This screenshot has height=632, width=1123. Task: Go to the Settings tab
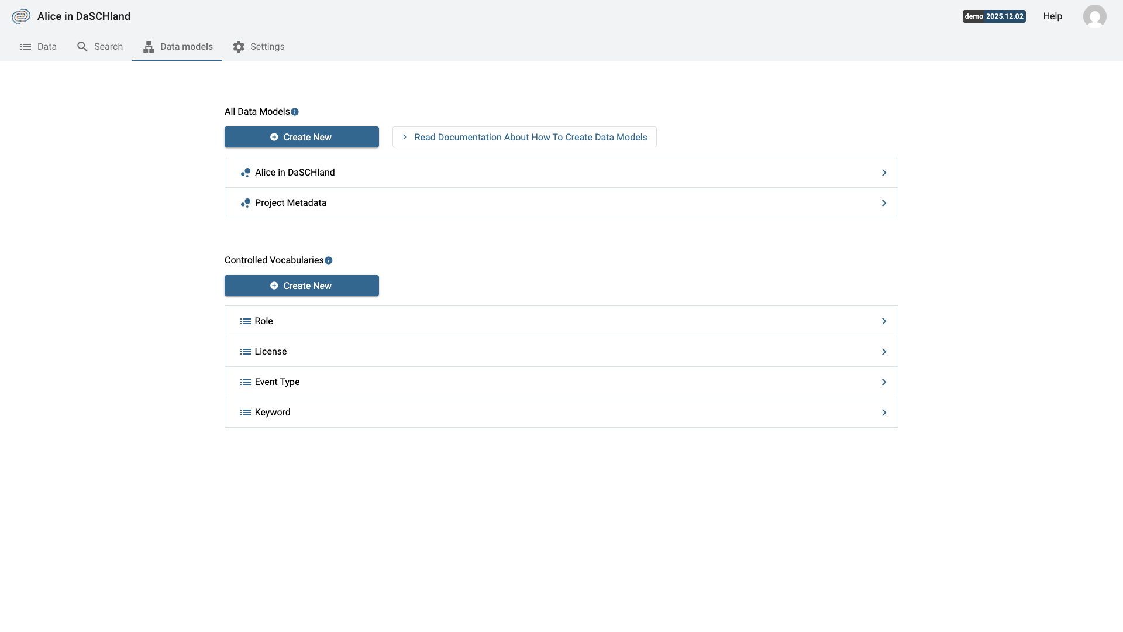click(x=259, y=47)
